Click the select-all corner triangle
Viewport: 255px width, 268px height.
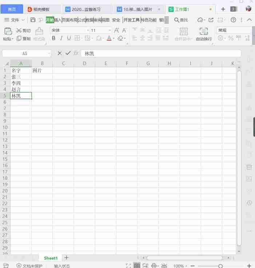[7, 64]
